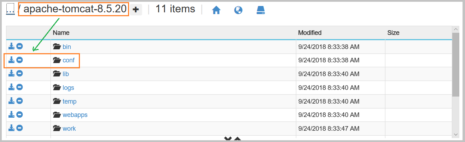Download the lib folder
Screen dimensions: 465x142
[x=11, y=74]
